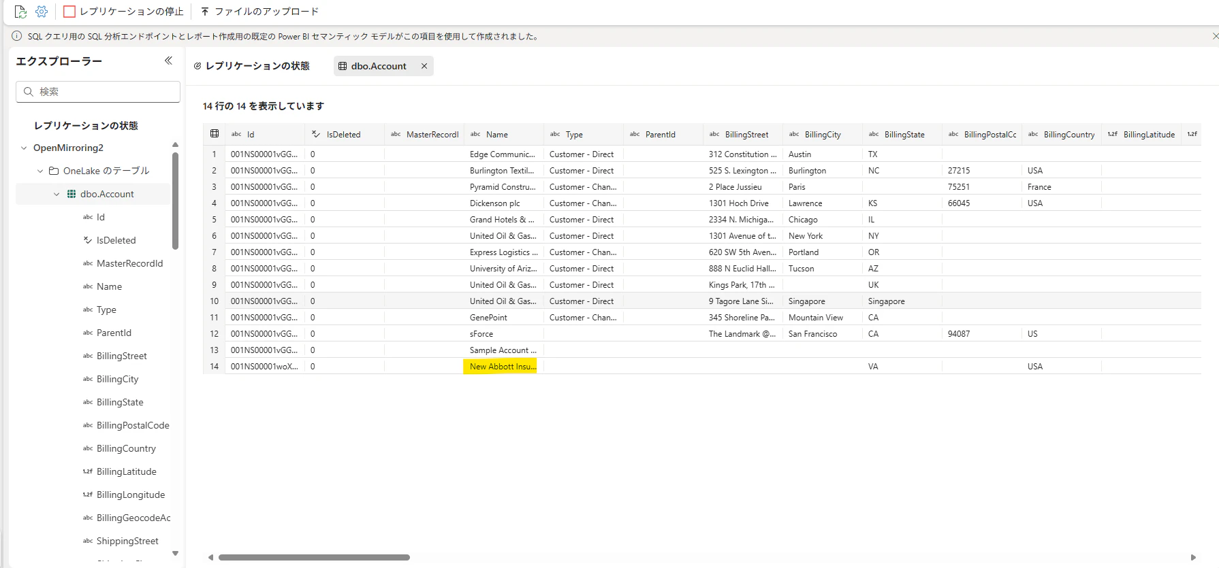The image size is (1219, 568).
Task: Select the highlighted 'New Abbott Insu...' cell
Action: [x=503, y=367]
